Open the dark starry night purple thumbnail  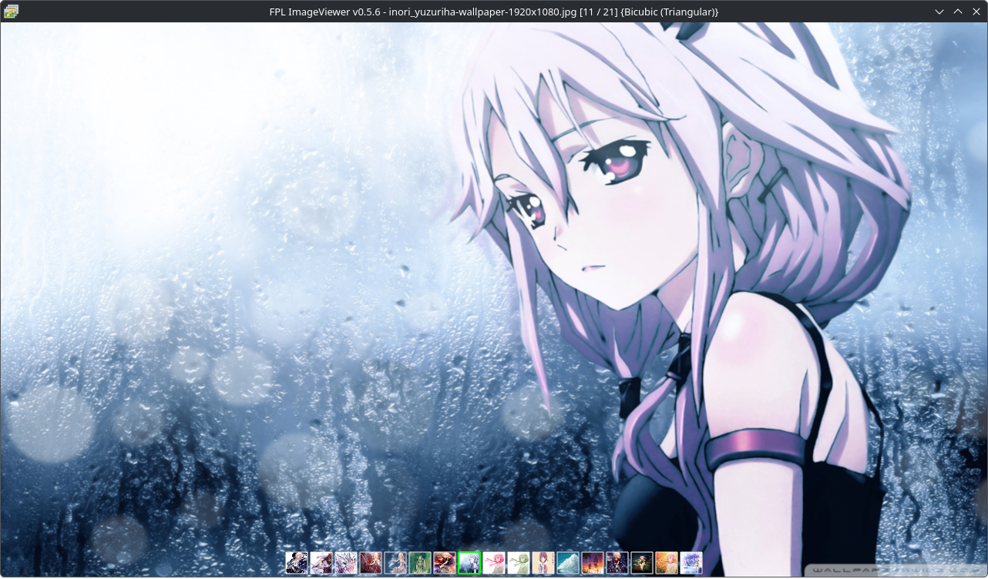(617, 563)
